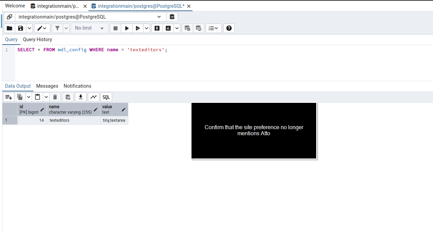This screenshot has height=233, width=433.
Task: Click the 'name' column header
Action: [x=73, y=110]
